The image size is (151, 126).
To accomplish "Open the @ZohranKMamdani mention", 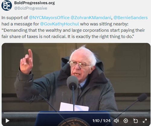I will coord(91,18).
